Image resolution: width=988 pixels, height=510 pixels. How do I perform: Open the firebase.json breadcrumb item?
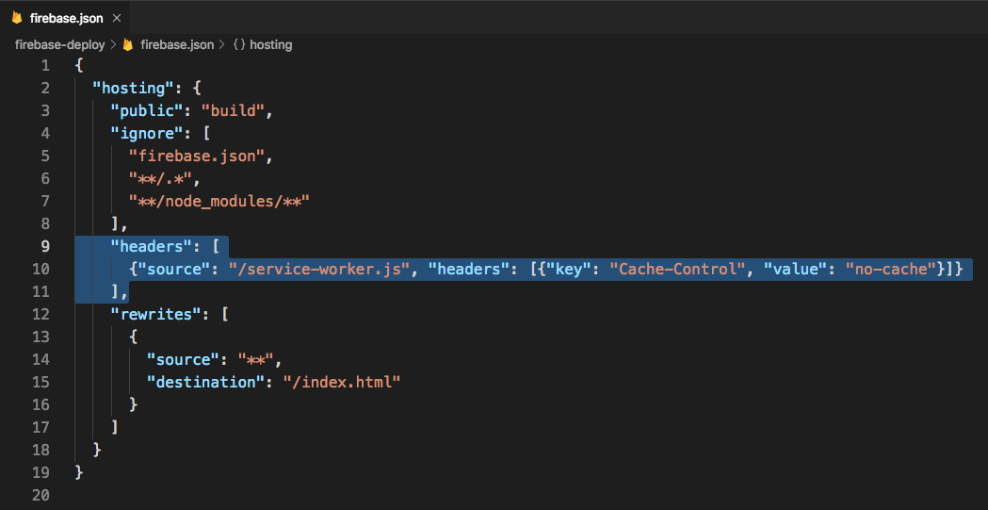click(176, 44)
